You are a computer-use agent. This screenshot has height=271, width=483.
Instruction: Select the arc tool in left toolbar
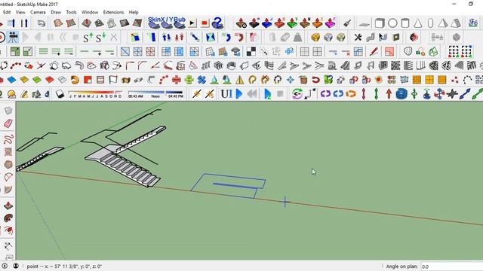click(8, 177)
